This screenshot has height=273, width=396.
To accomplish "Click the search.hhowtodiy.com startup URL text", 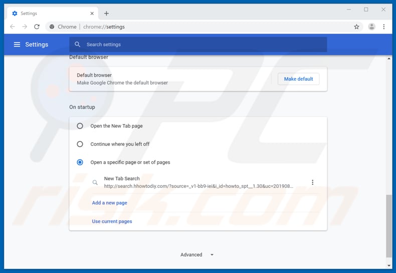I will tap(199, 186).
